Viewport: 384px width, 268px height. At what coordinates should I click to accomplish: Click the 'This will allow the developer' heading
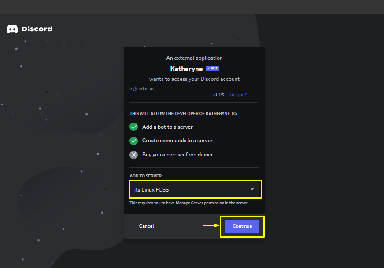click(184, 114)
